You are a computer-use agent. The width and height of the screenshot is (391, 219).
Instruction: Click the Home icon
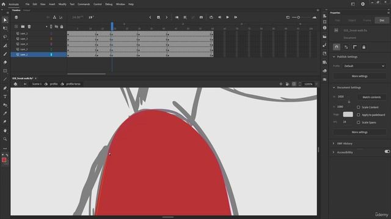point(3,4)
